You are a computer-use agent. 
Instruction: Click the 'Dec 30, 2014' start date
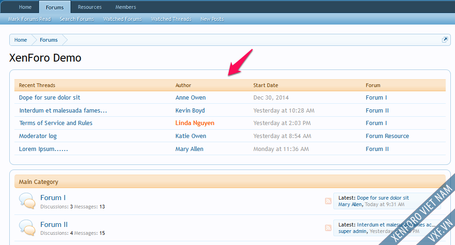271,98
